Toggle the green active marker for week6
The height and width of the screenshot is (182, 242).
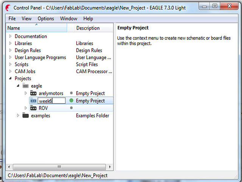pos(71,100)
